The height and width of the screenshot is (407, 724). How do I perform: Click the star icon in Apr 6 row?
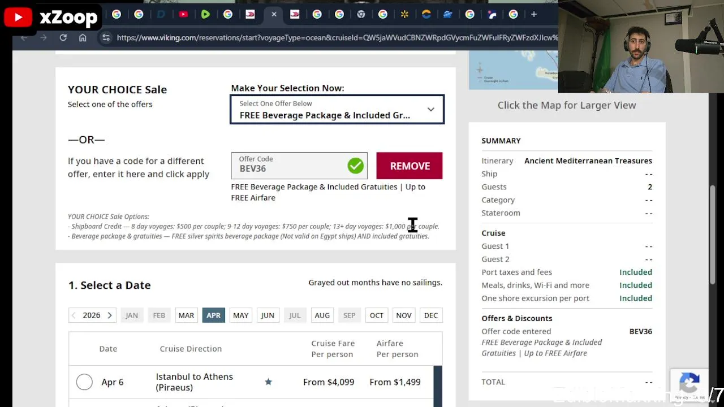(268, 382)
